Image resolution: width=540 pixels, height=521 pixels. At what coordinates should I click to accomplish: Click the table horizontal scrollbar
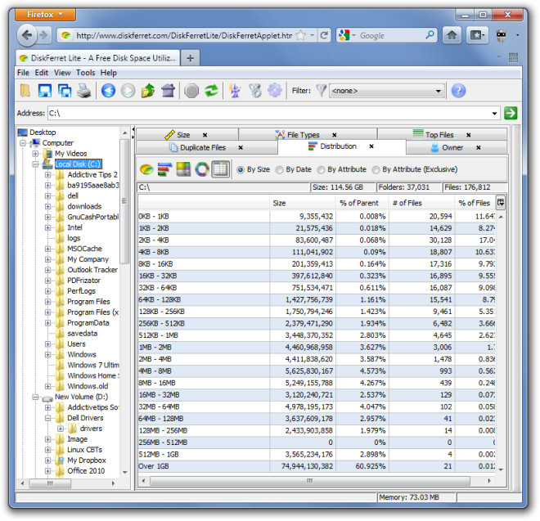coord(310,481)
